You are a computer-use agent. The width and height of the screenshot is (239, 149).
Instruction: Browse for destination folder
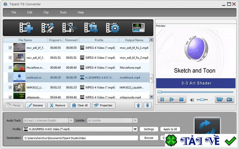click(x=149, y=138)
